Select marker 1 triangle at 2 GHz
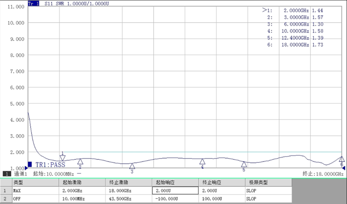Screen dimensions: 347x204 coord(63,158)
